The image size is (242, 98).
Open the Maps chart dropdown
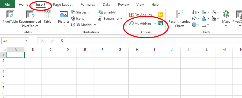coord(226,19)
